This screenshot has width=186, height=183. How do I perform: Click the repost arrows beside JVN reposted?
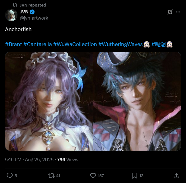point(15,5)
